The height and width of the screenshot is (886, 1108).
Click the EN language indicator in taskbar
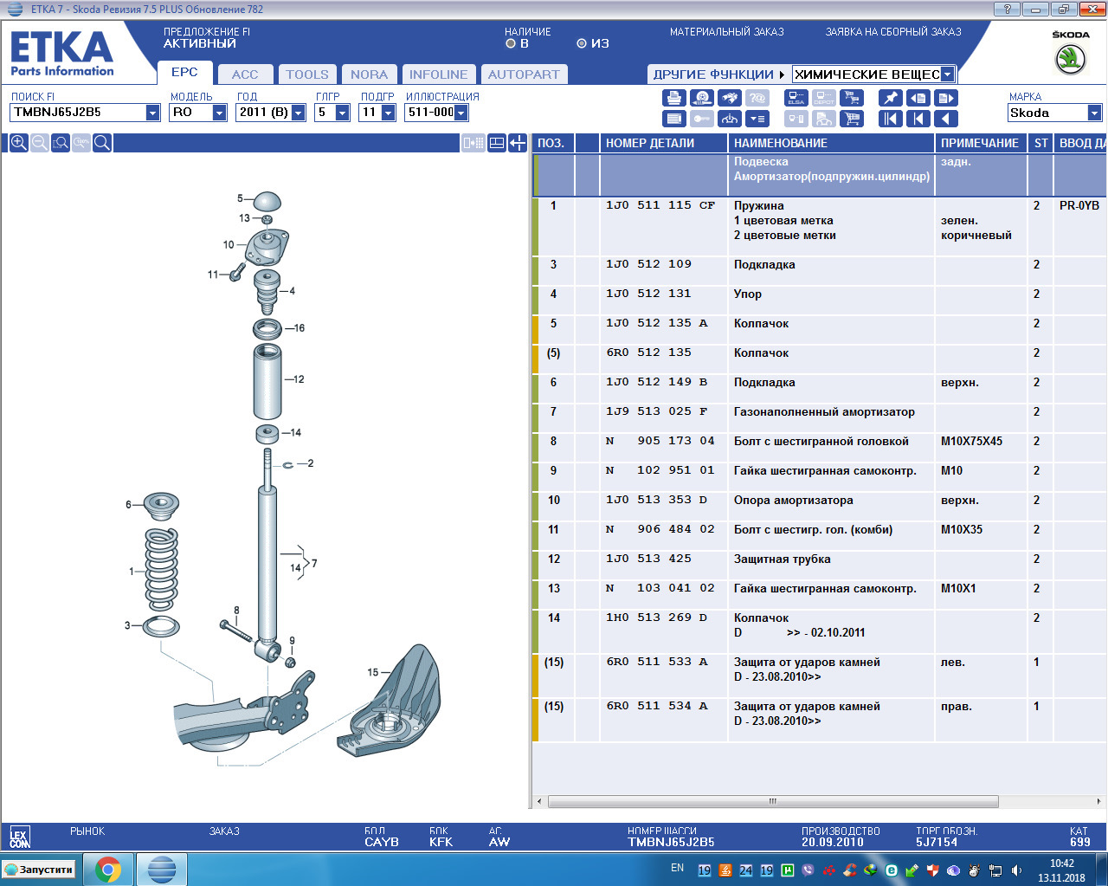677,868
